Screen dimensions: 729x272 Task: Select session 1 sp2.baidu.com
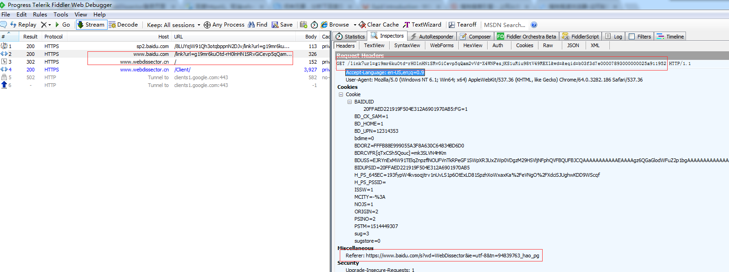165,46
